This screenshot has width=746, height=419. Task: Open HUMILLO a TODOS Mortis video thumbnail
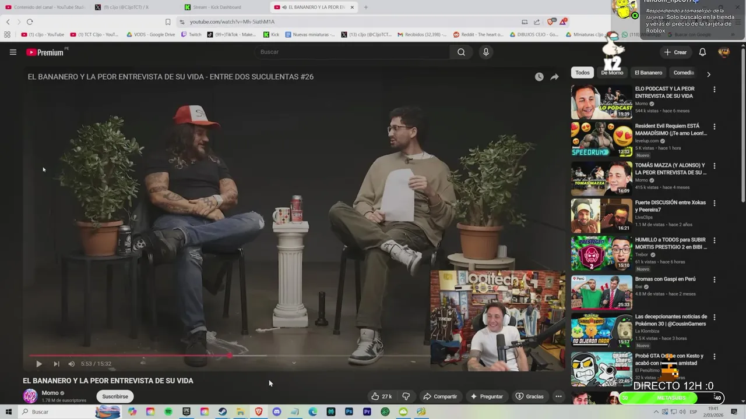click(x=601, y=254)
